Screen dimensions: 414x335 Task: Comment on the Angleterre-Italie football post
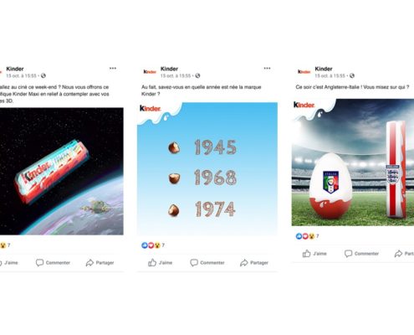click(361, 254)
